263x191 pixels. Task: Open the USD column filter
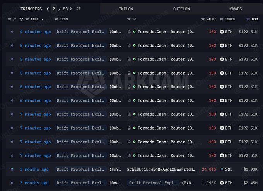pyautogui.click(x=248, y=19)
